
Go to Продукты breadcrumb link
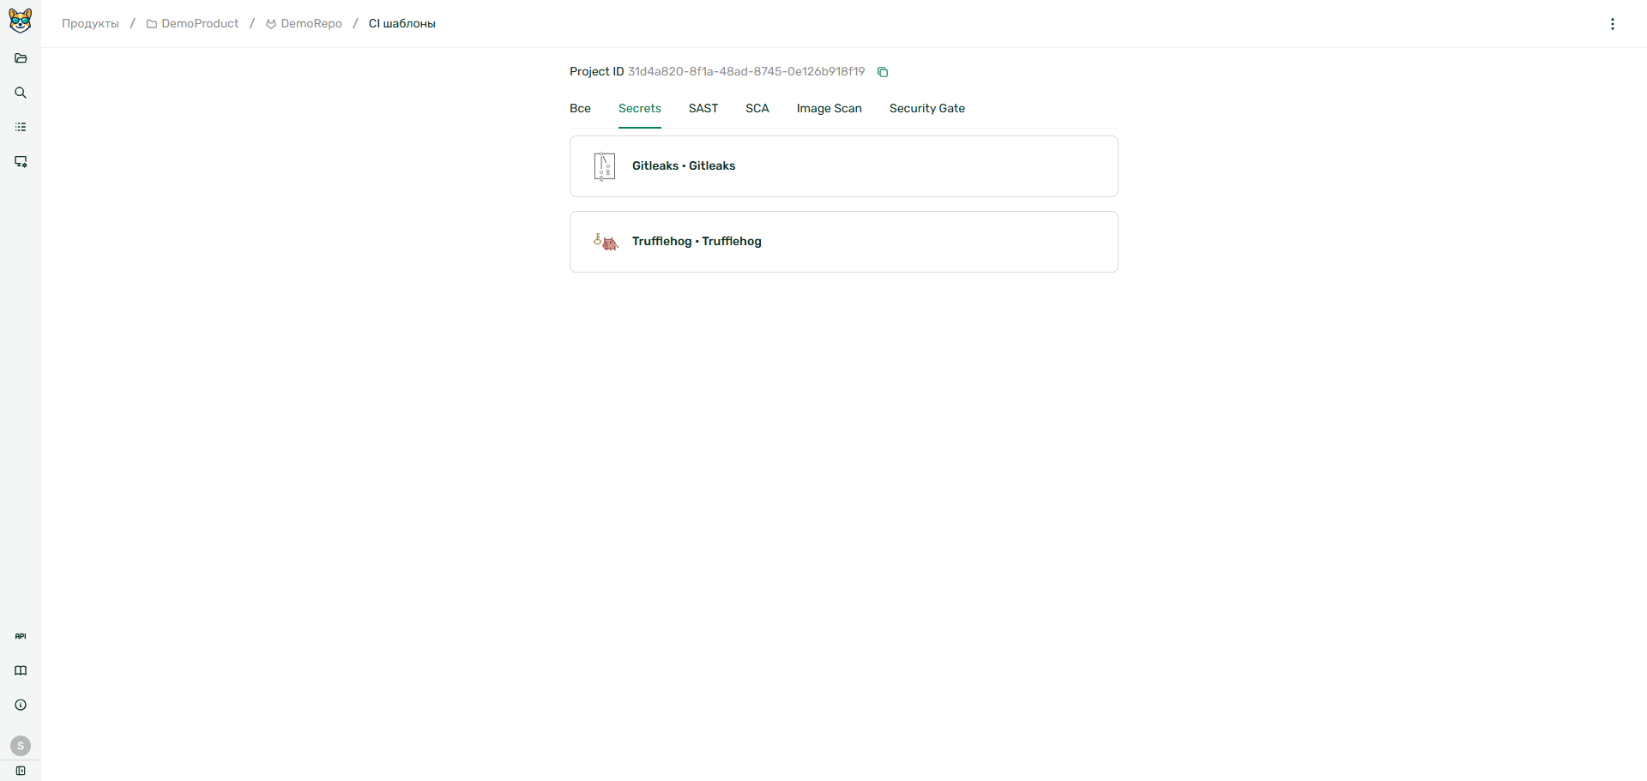tap(90, 24)
